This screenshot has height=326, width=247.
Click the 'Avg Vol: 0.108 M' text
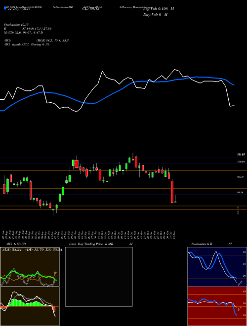tap(159, 9)
